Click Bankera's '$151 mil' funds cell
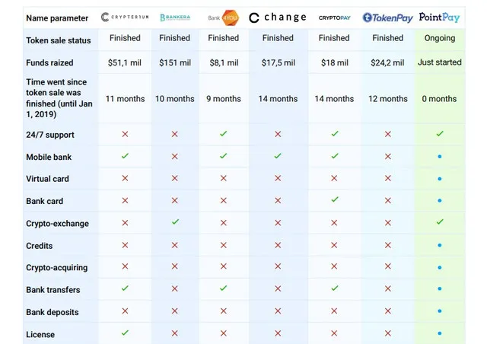This screenshot has width=487, height=344. (175, 62)
